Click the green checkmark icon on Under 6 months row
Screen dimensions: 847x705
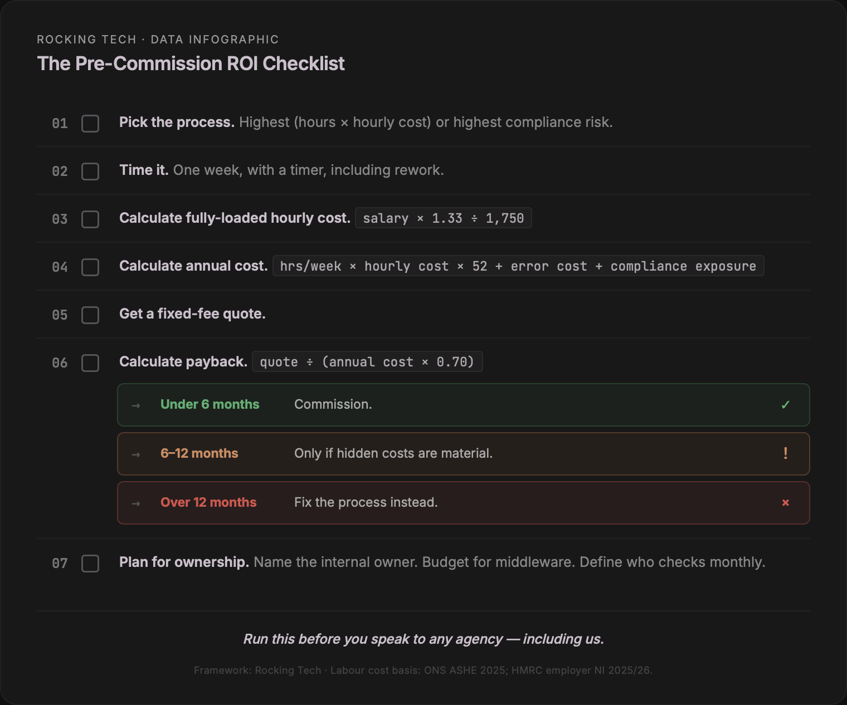786,405
